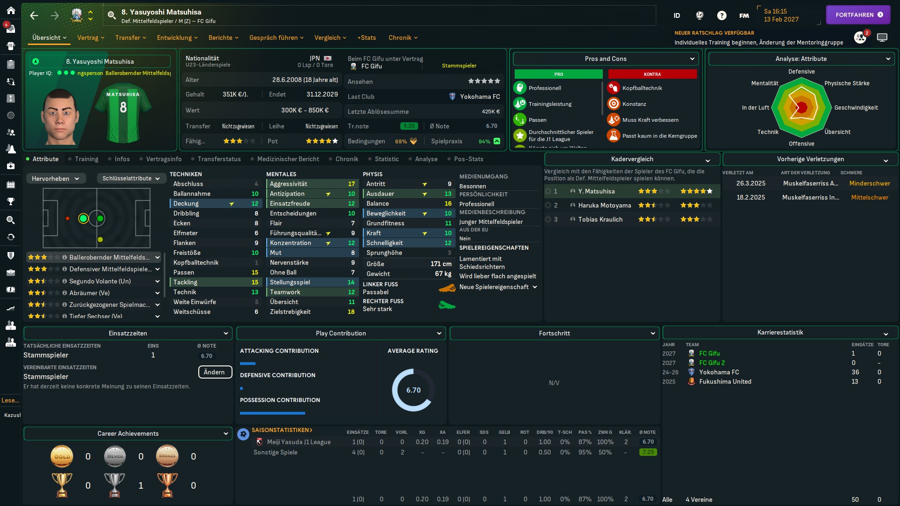The image size is (900, 506).
Task: Open the Home icon in sidebar
Action: pos(10,10)
